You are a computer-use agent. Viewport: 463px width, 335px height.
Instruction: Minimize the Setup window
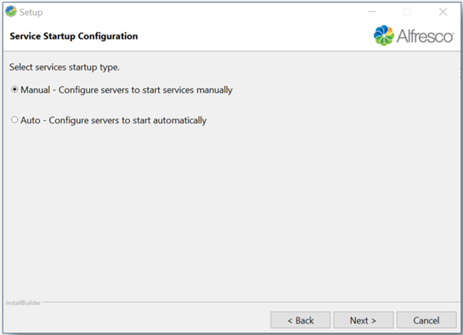371,12
